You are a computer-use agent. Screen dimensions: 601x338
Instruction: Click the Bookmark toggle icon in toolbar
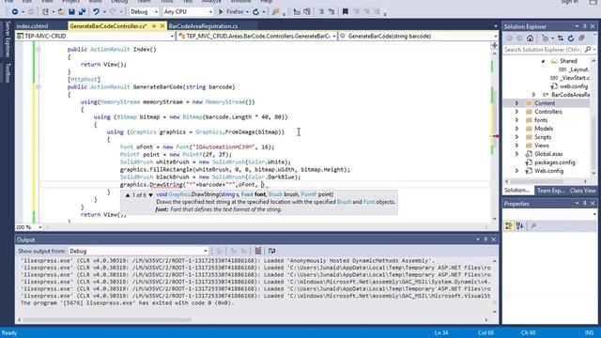point(345,12)
